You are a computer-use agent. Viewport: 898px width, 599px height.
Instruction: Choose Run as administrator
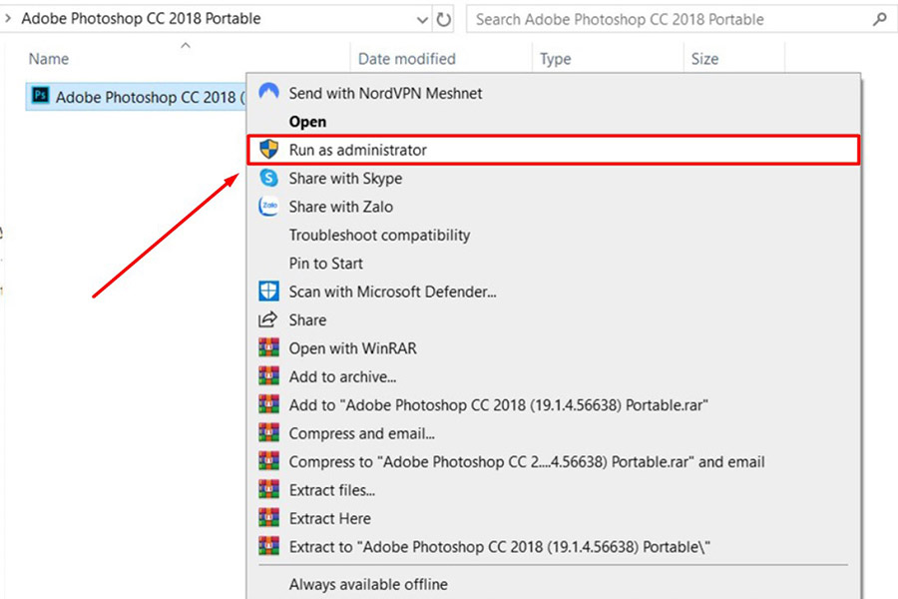[x=553, y=150]
